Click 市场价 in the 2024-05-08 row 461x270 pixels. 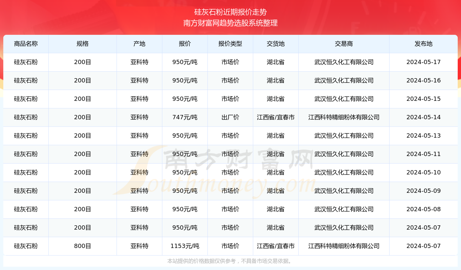click(230, 209)
